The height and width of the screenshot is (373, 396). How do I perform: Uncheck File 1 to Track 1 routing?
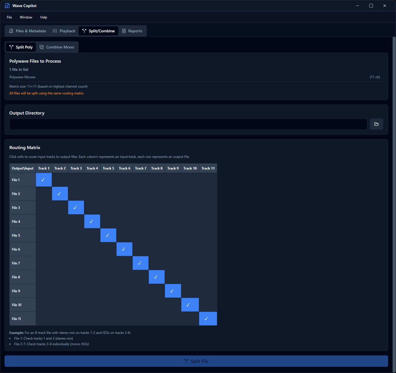[x=44, y=180]
